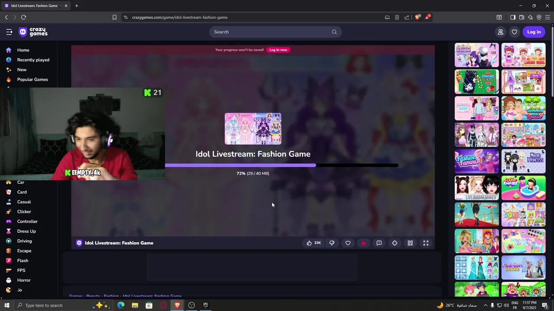Open the QR code icon in game bar
Viewport: 554px width, 311px height.
click(x=410, y=243)
